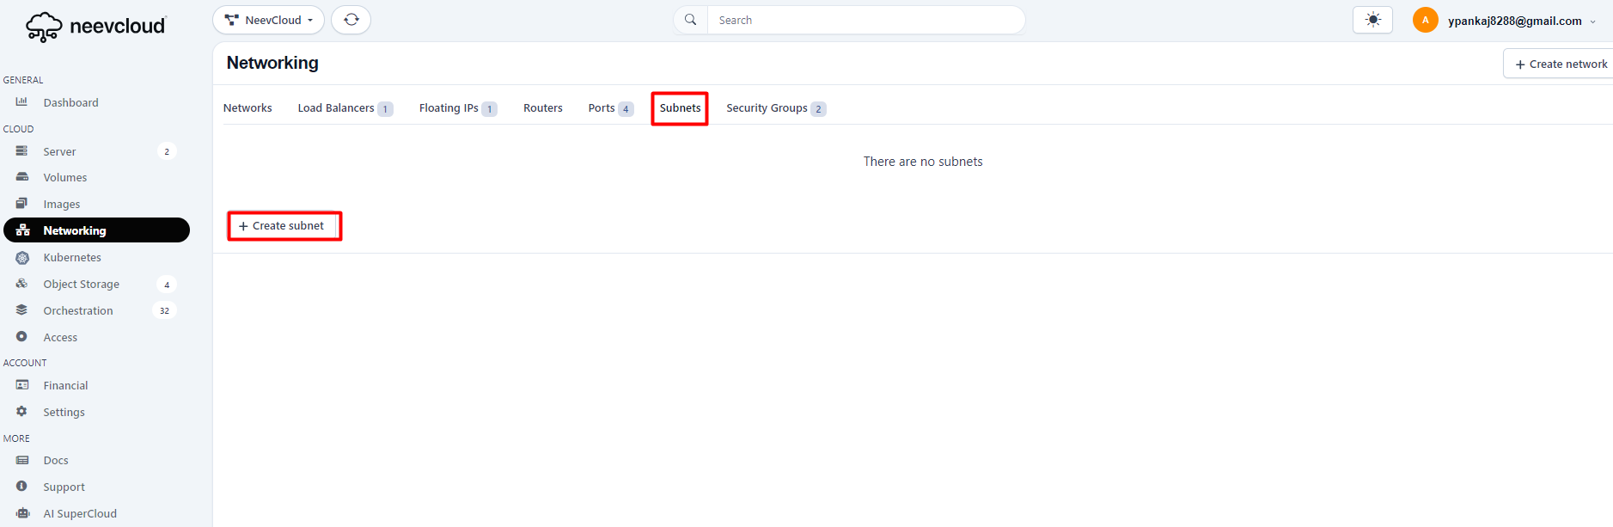The image size is (1613, 527).
Task: Open Kubernetes from the sidebar
Action: coord(72,258)
